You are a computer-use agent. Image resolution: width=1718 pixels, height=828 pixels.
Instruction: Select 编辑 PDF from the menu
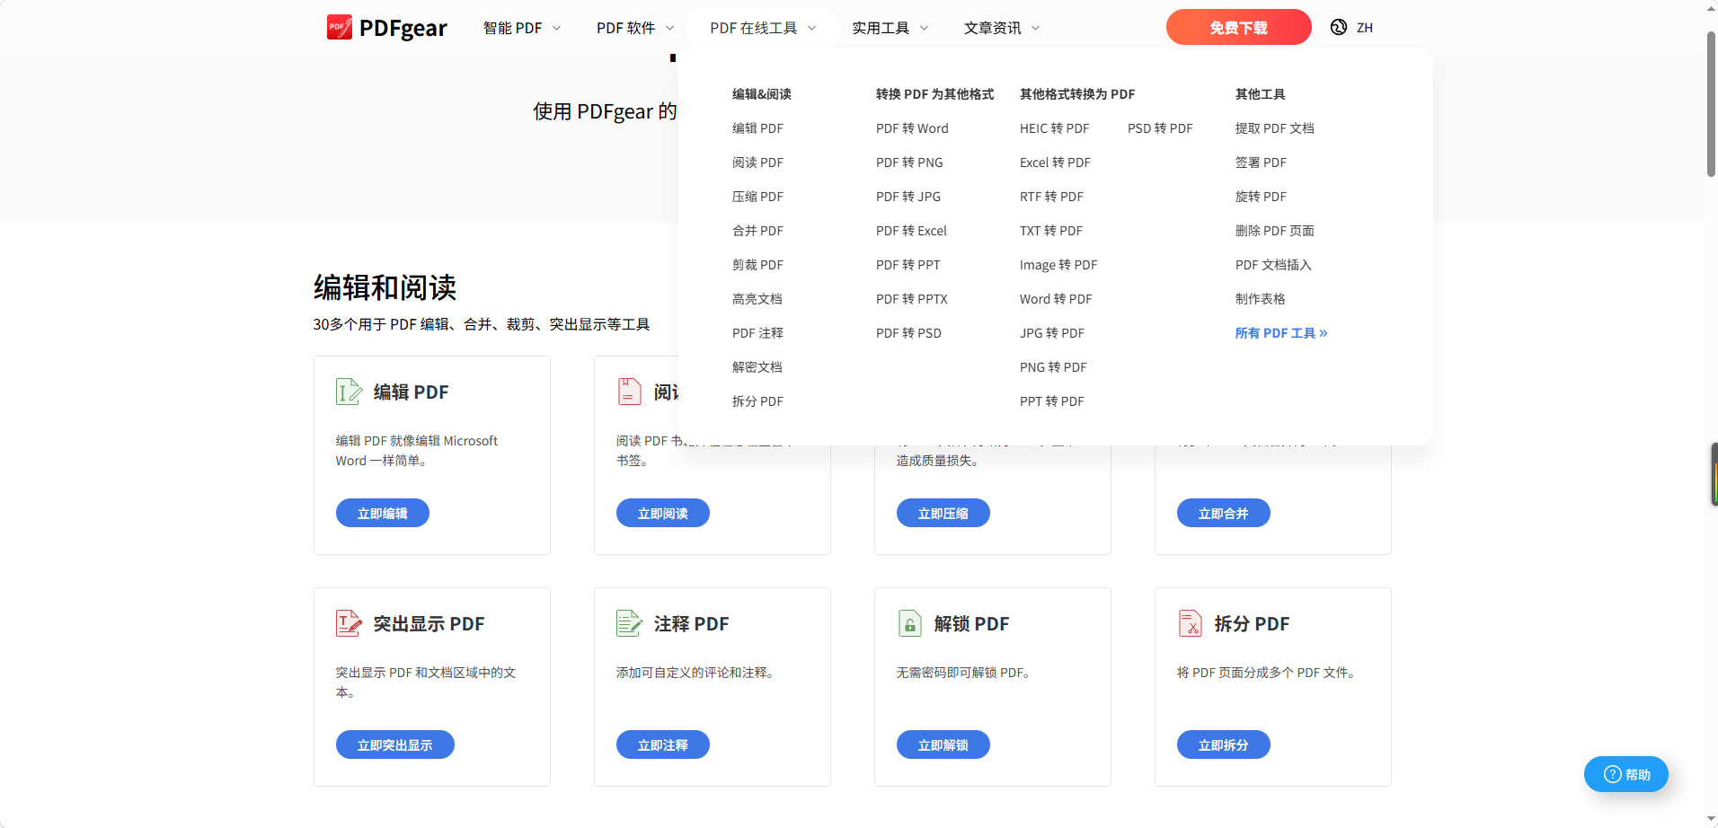click(757, 128)
